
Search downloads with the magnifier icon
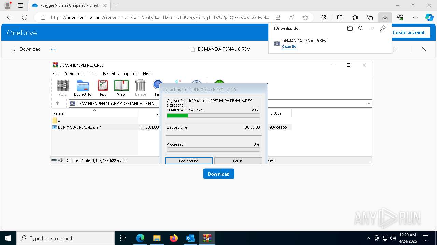(x=361, y=28)
